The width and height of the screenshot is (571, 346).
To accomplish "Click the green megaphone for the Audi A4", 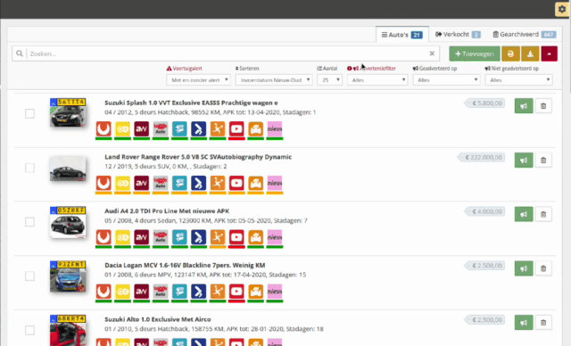I will point(524,214).
